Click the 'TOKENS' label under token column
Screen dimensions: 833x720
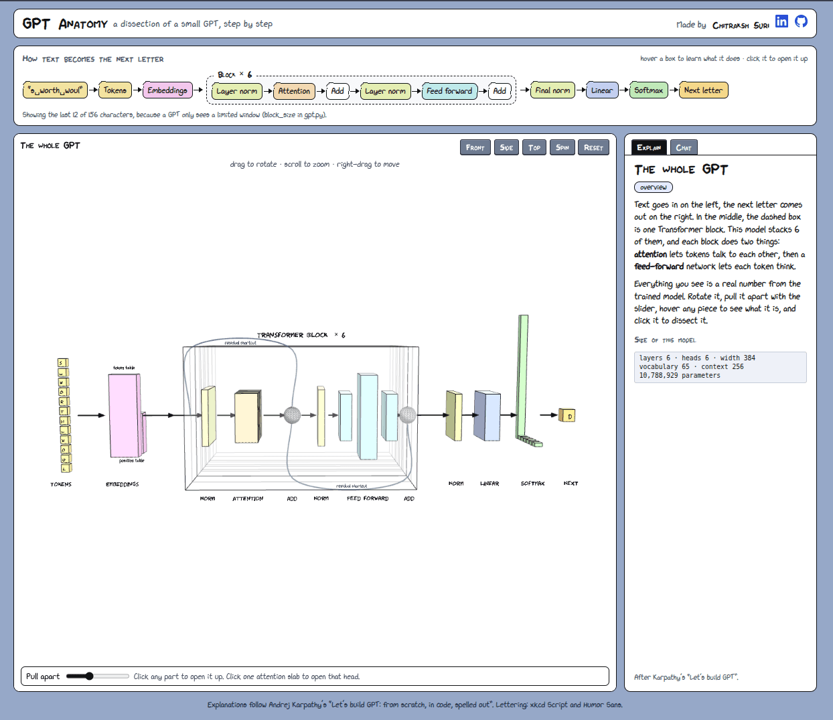point(61,484)
